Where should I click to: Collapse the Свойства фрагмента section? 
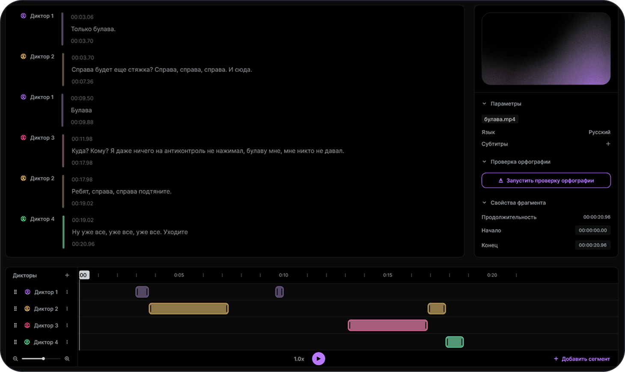click(484, 203)
